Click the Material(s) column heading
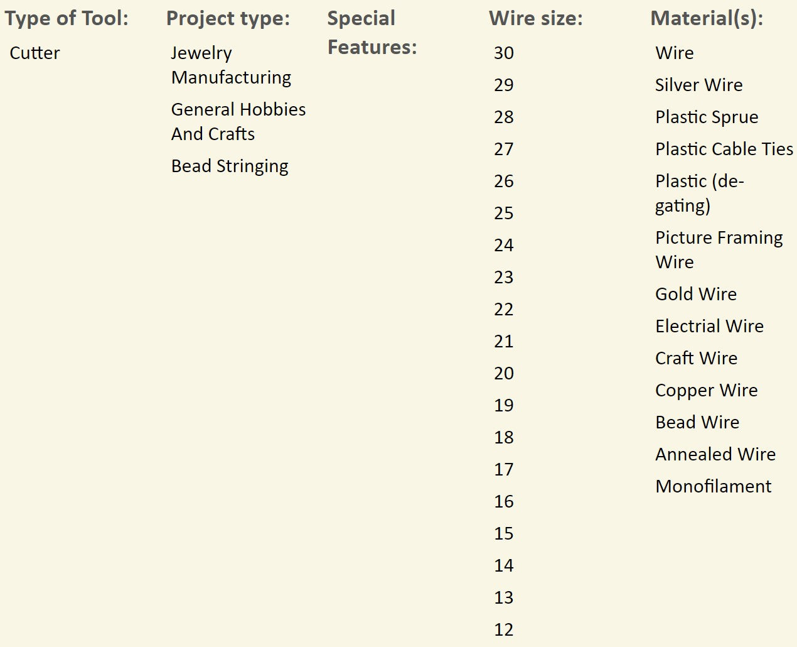The height and width of the screenshot is (647, 797). pos(707,18)
